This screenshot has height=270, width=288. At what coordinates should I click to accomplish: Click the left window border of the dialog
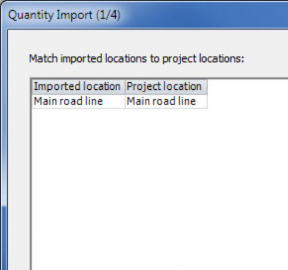(3, 139)
